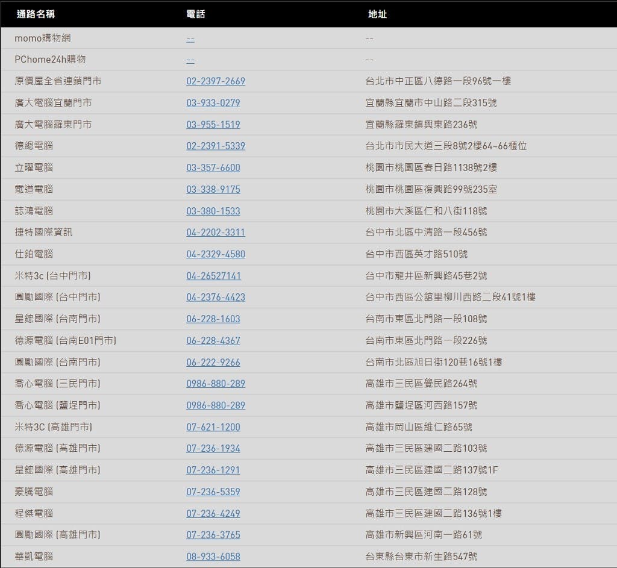The width and height of the screenshot is (617, 568).
Task: Select store name 仕鉑電腦
Action: (x=34, y=254)
